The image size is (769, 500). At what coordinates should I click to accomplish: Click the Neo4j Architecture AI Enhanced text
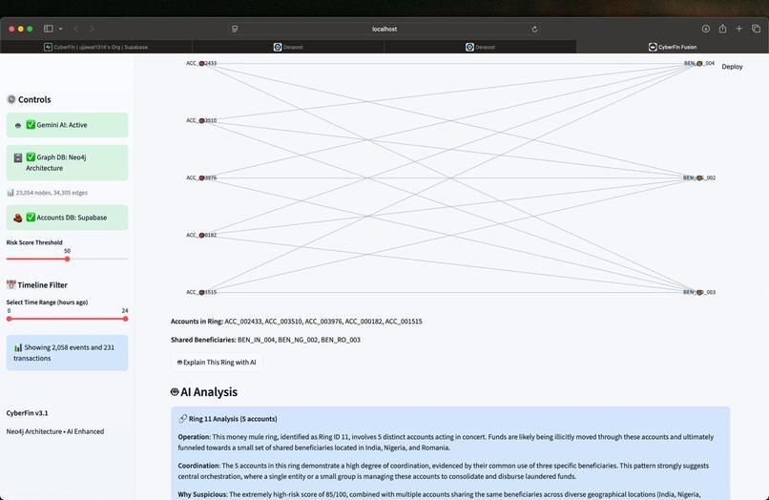click(55, 431)
